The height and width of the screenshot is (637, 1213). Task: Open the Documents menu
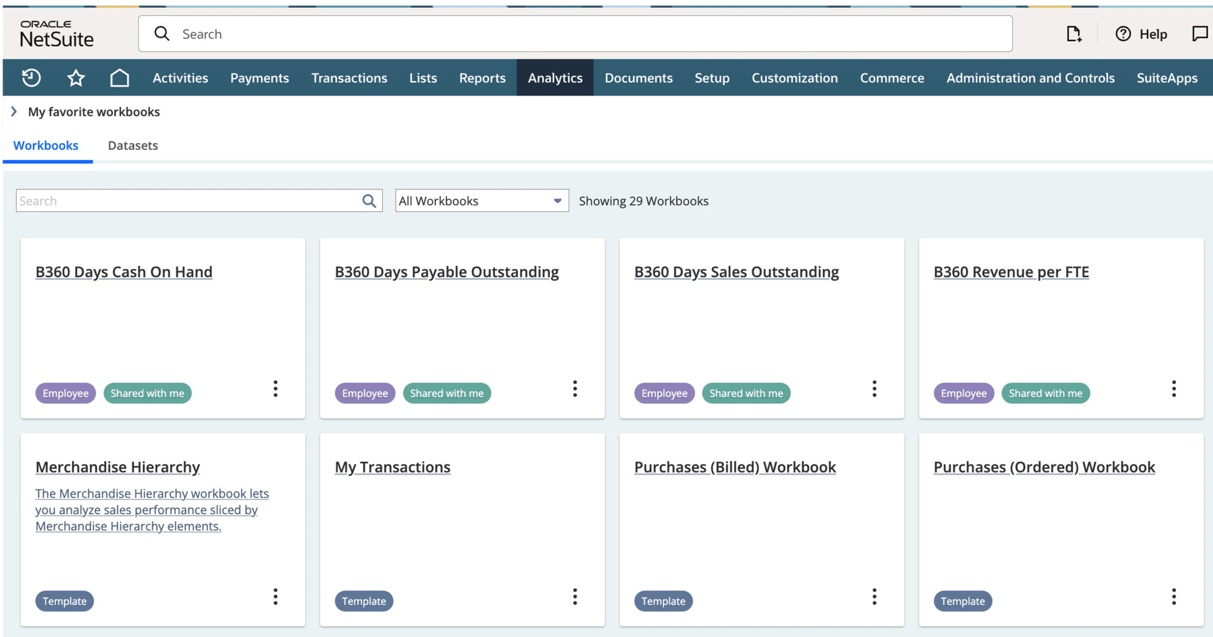click(x=639, y=78)
